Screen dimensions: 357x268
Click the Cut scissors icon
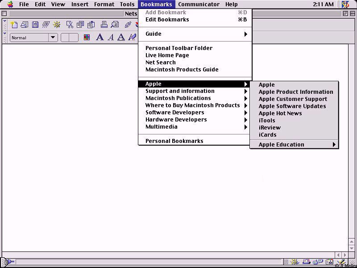[x=70, y=25]
